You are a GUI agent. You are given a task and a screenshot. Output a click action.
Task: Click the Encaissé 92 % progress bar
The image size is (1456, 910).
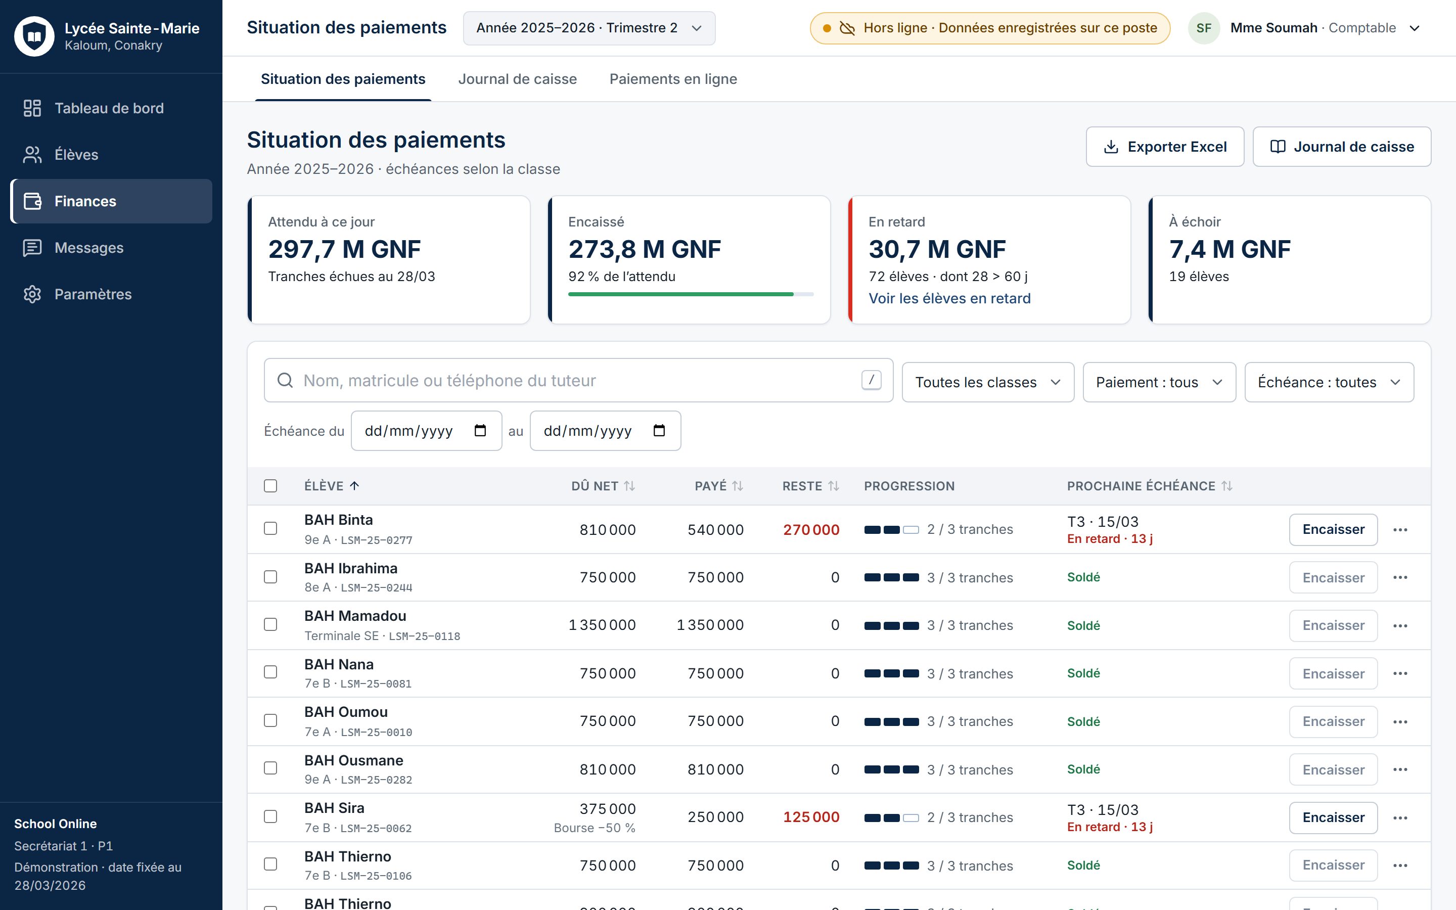[691, 294]
